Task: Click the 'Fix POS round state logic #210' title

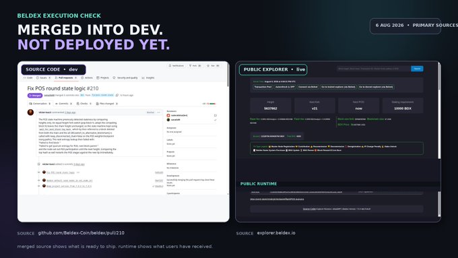Action: click(63, 88)
